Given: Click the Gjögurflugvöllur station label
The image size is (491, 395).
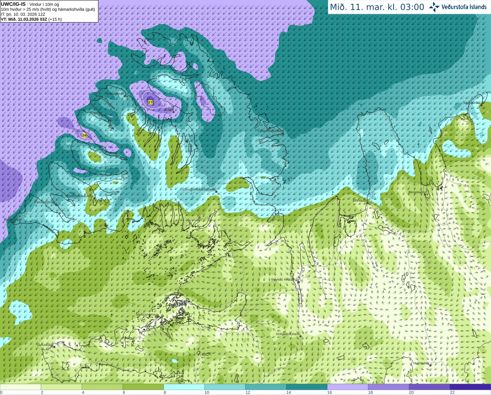Looking at the screenshot, I should (x=270, y=131).
